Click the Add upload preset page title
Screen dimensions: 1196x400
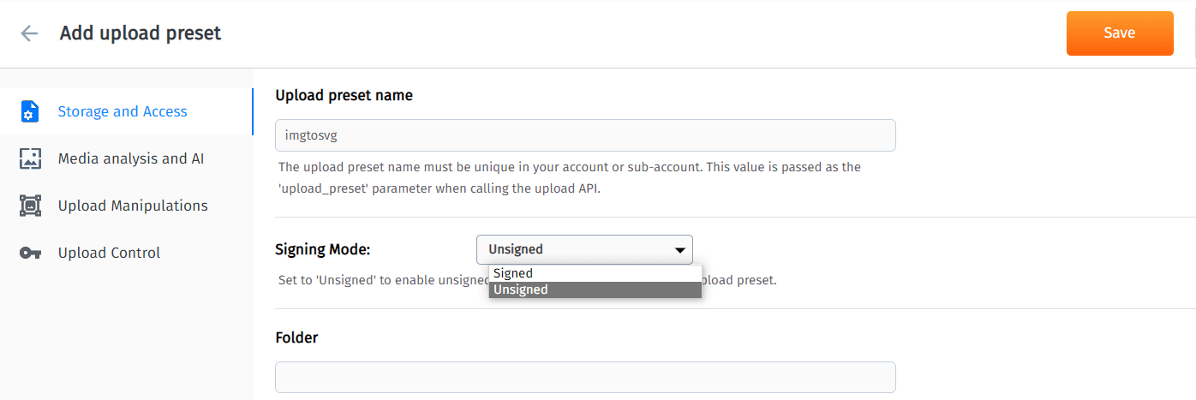click(x=141, y=33)
